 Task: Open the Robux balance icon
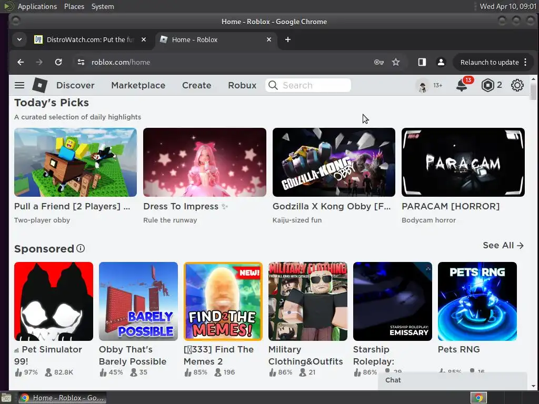click(487, 85)
